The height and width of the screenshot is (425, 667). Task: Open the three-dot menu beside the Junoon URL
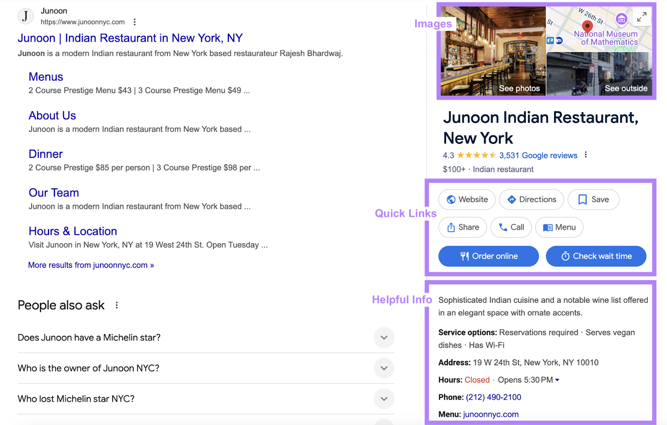tap(134, 22)
